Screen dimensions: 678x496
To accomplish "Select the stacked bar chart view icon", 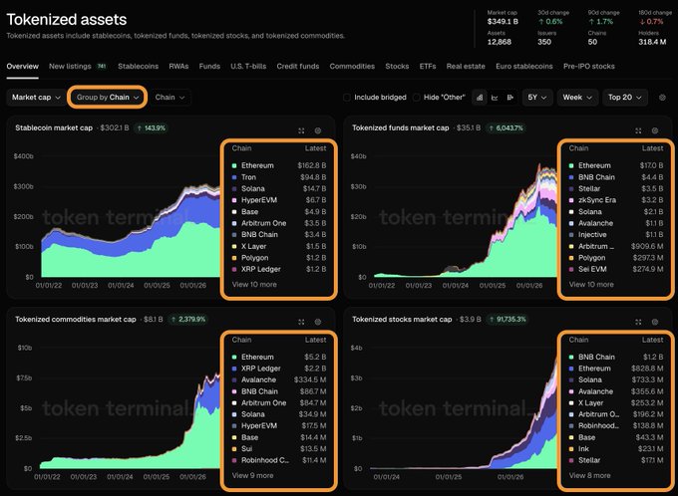I will click(x=480, y=98).
